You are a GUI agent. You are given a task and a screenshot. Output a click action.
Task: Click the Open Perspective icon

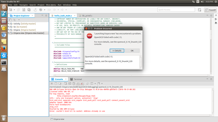200,10
